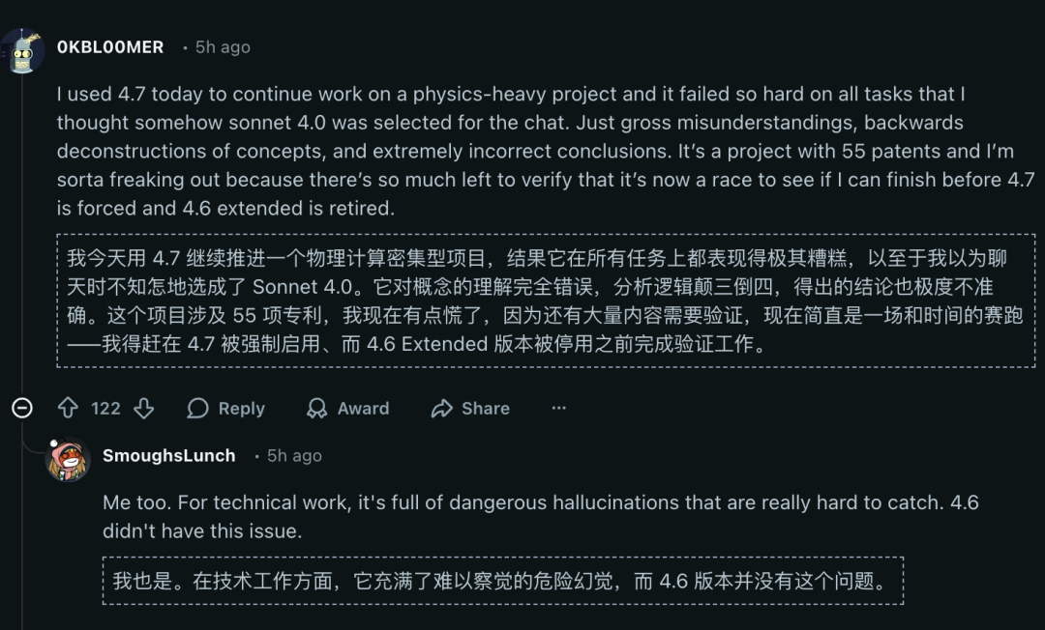Visit OKBLOOMER's user profile via username
Viewport: 1045px width, 630px height.
[109, 46]
